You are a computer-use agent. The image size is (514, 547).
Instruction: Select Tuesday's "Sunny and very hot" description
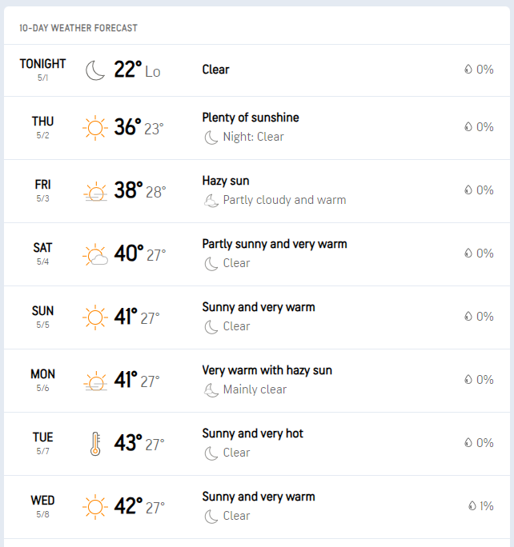click(x=253, y=433)
